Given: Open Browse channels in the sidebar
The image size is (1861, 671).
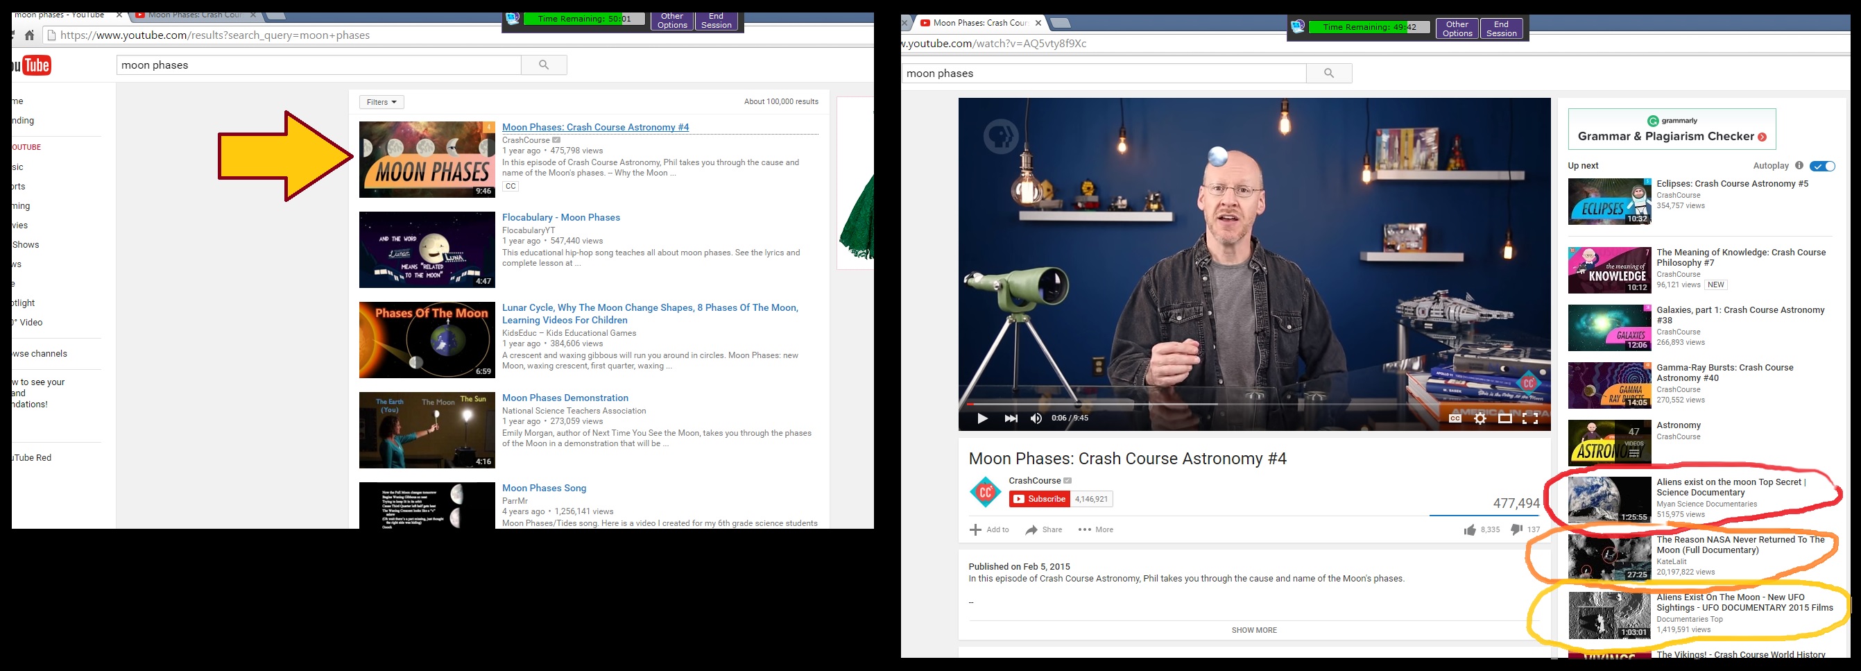Looking at the screenshot, I should 40,354.
